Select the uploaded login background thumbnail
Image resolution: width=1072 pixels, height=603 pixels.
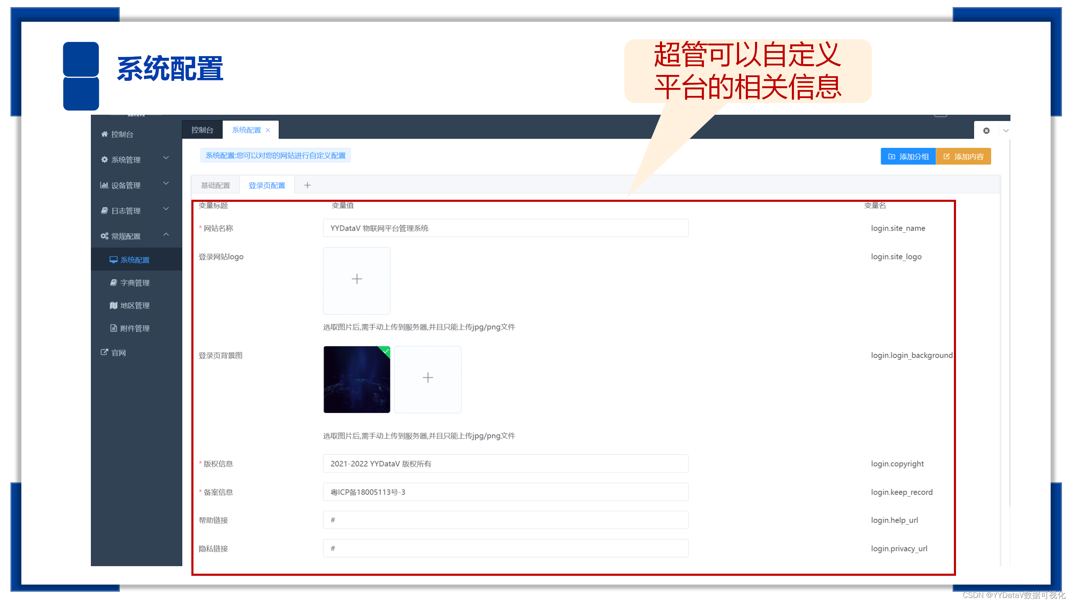(356, 379)
